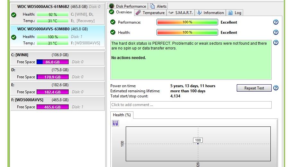Click the 'Click to add comment' field
298x167 pixels.
point(191,105)
